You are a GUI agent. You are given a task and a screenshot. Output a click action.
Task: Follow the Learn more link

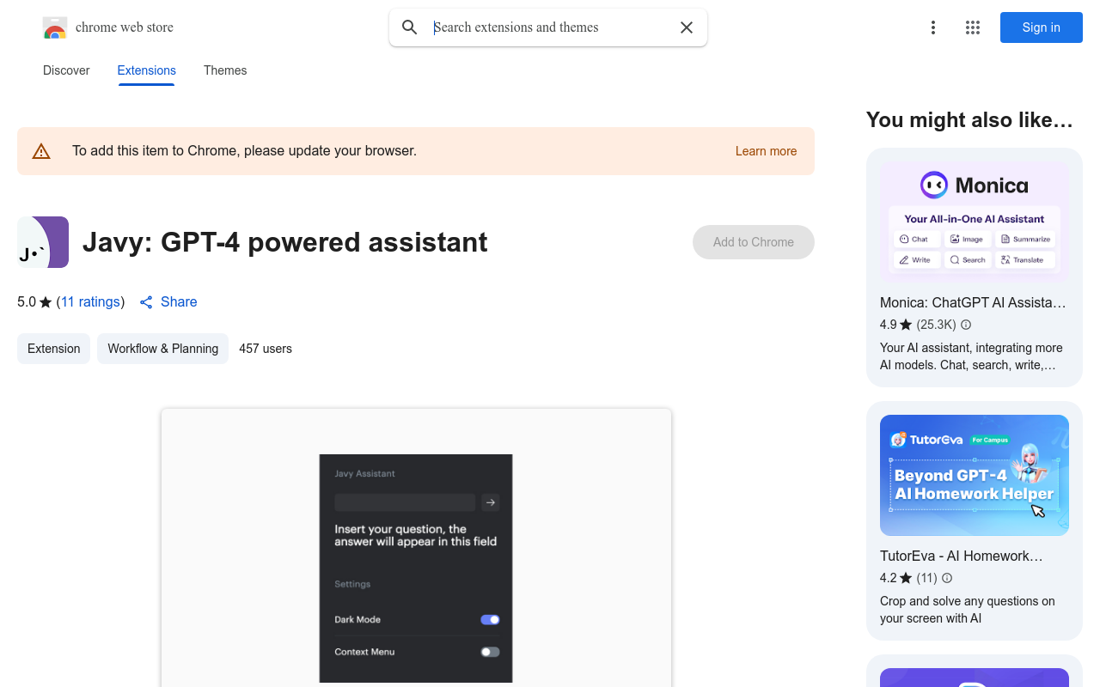point(766,151)
